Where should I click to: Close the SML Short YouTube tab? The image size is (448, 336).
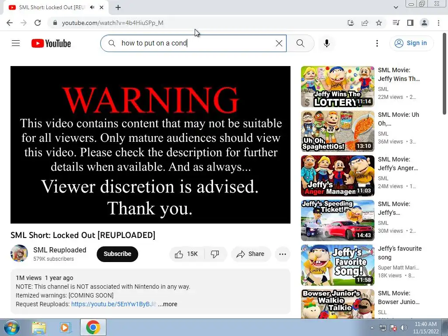tap(101, 7)
